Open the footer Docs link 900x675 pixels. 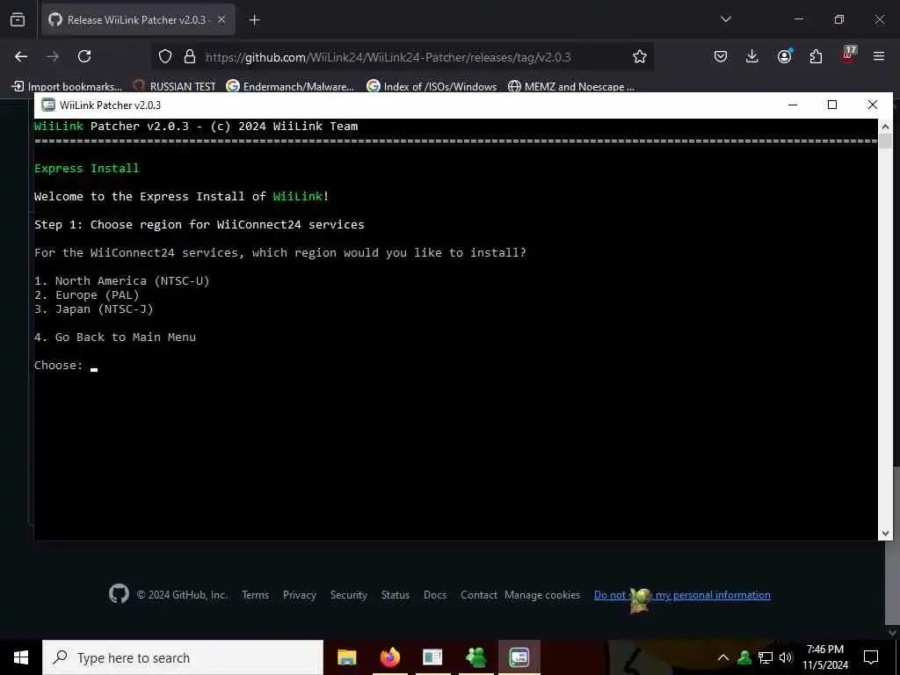(435, 595)
